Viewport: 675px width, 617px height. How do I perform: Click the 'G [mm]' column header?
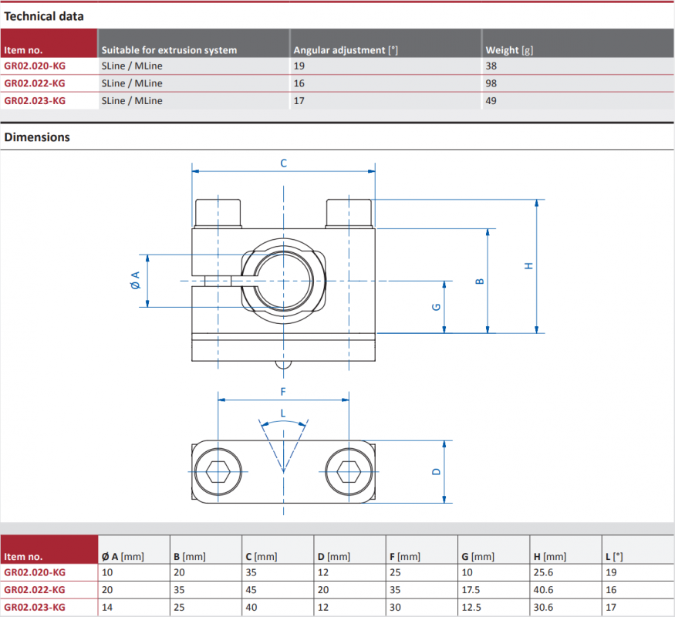coord(478,556)
